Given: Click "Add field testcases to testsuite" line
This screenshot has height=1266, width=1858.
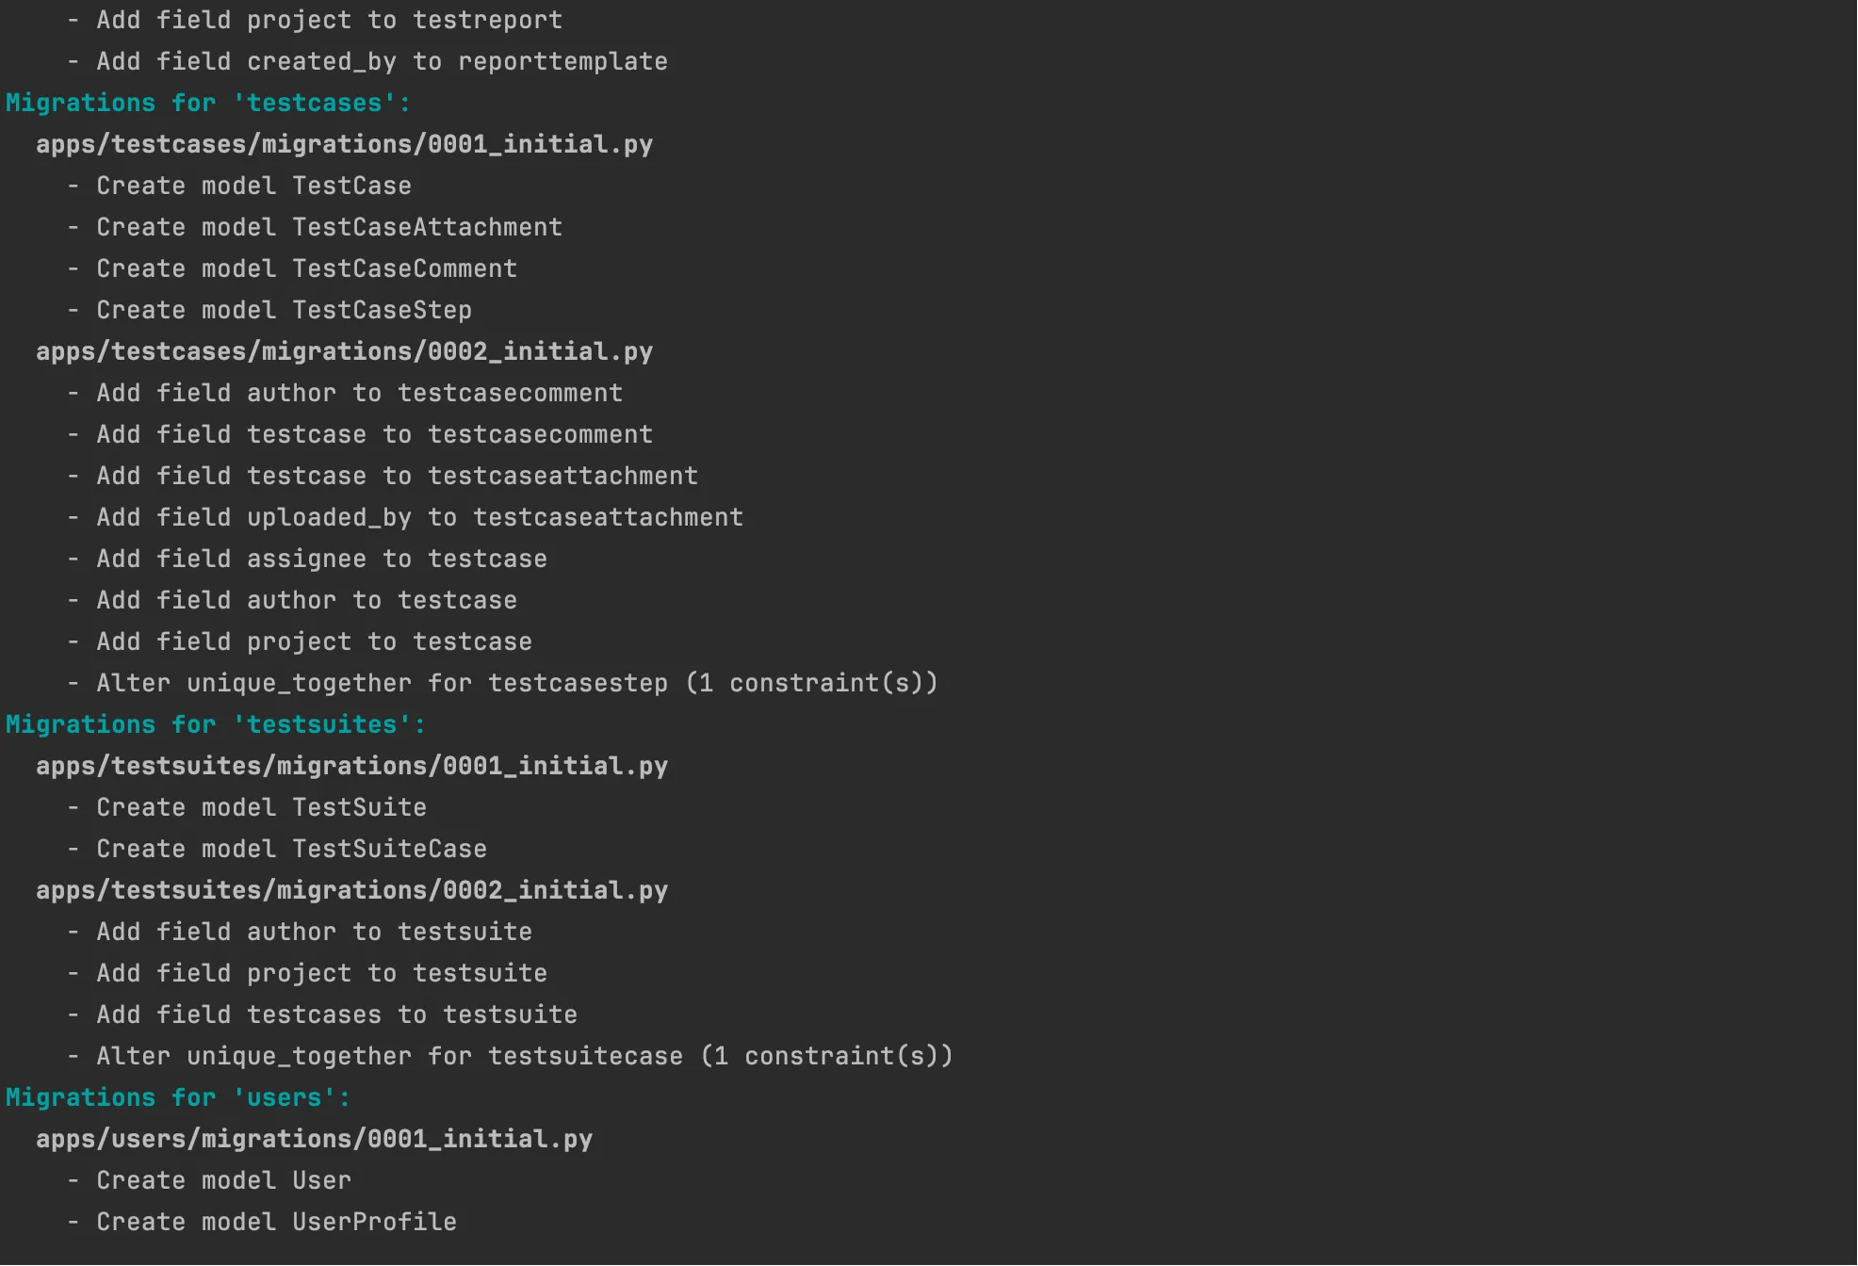Looking at the screenshot, I should (336, 1014).
